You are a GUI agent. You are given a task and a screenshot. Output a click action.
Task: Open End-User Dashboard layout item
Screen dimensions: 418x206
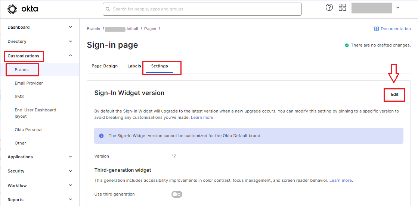coord(35,113)
